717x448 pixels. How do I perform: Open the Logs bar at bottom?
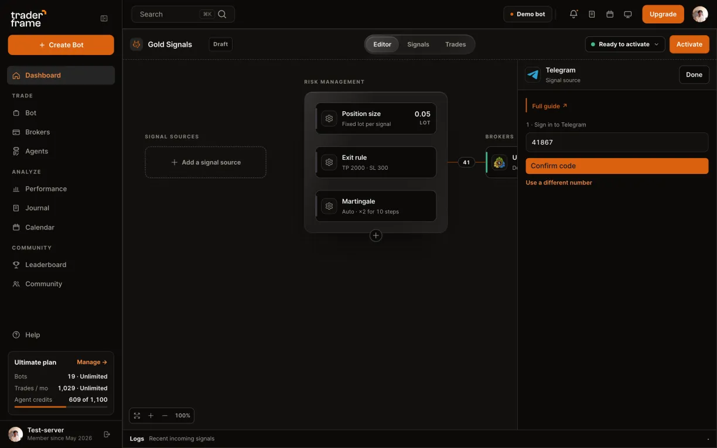tap(419, 439)
